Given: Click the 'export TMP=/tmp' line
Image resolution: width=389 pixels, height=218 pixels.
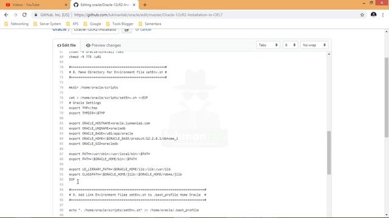Looking at the screenshot, I should coord(83,108).
